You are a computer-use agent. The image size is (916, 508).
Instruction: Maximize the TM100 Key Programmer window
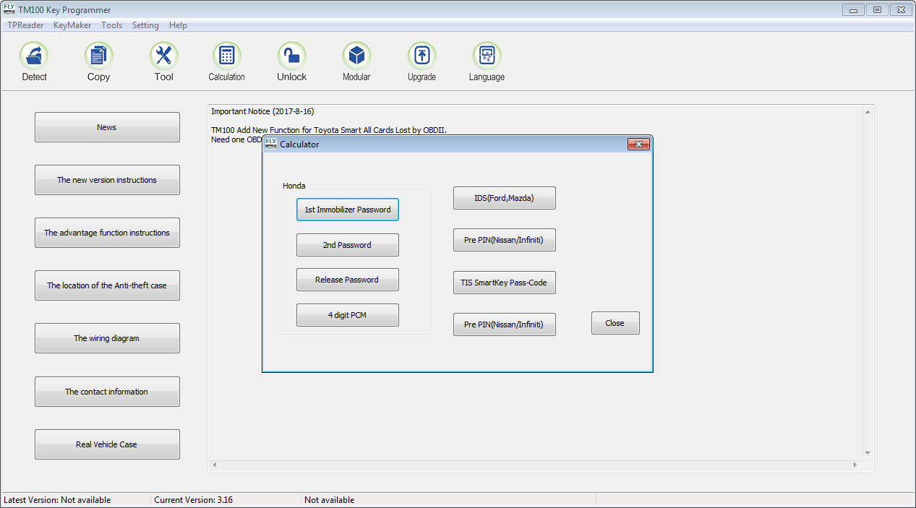[x=877, y=10]
